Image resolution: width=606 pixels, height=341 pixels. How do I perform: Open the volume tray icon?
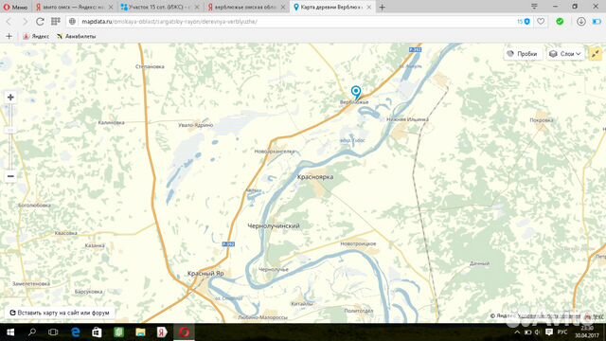coord(538,332)
